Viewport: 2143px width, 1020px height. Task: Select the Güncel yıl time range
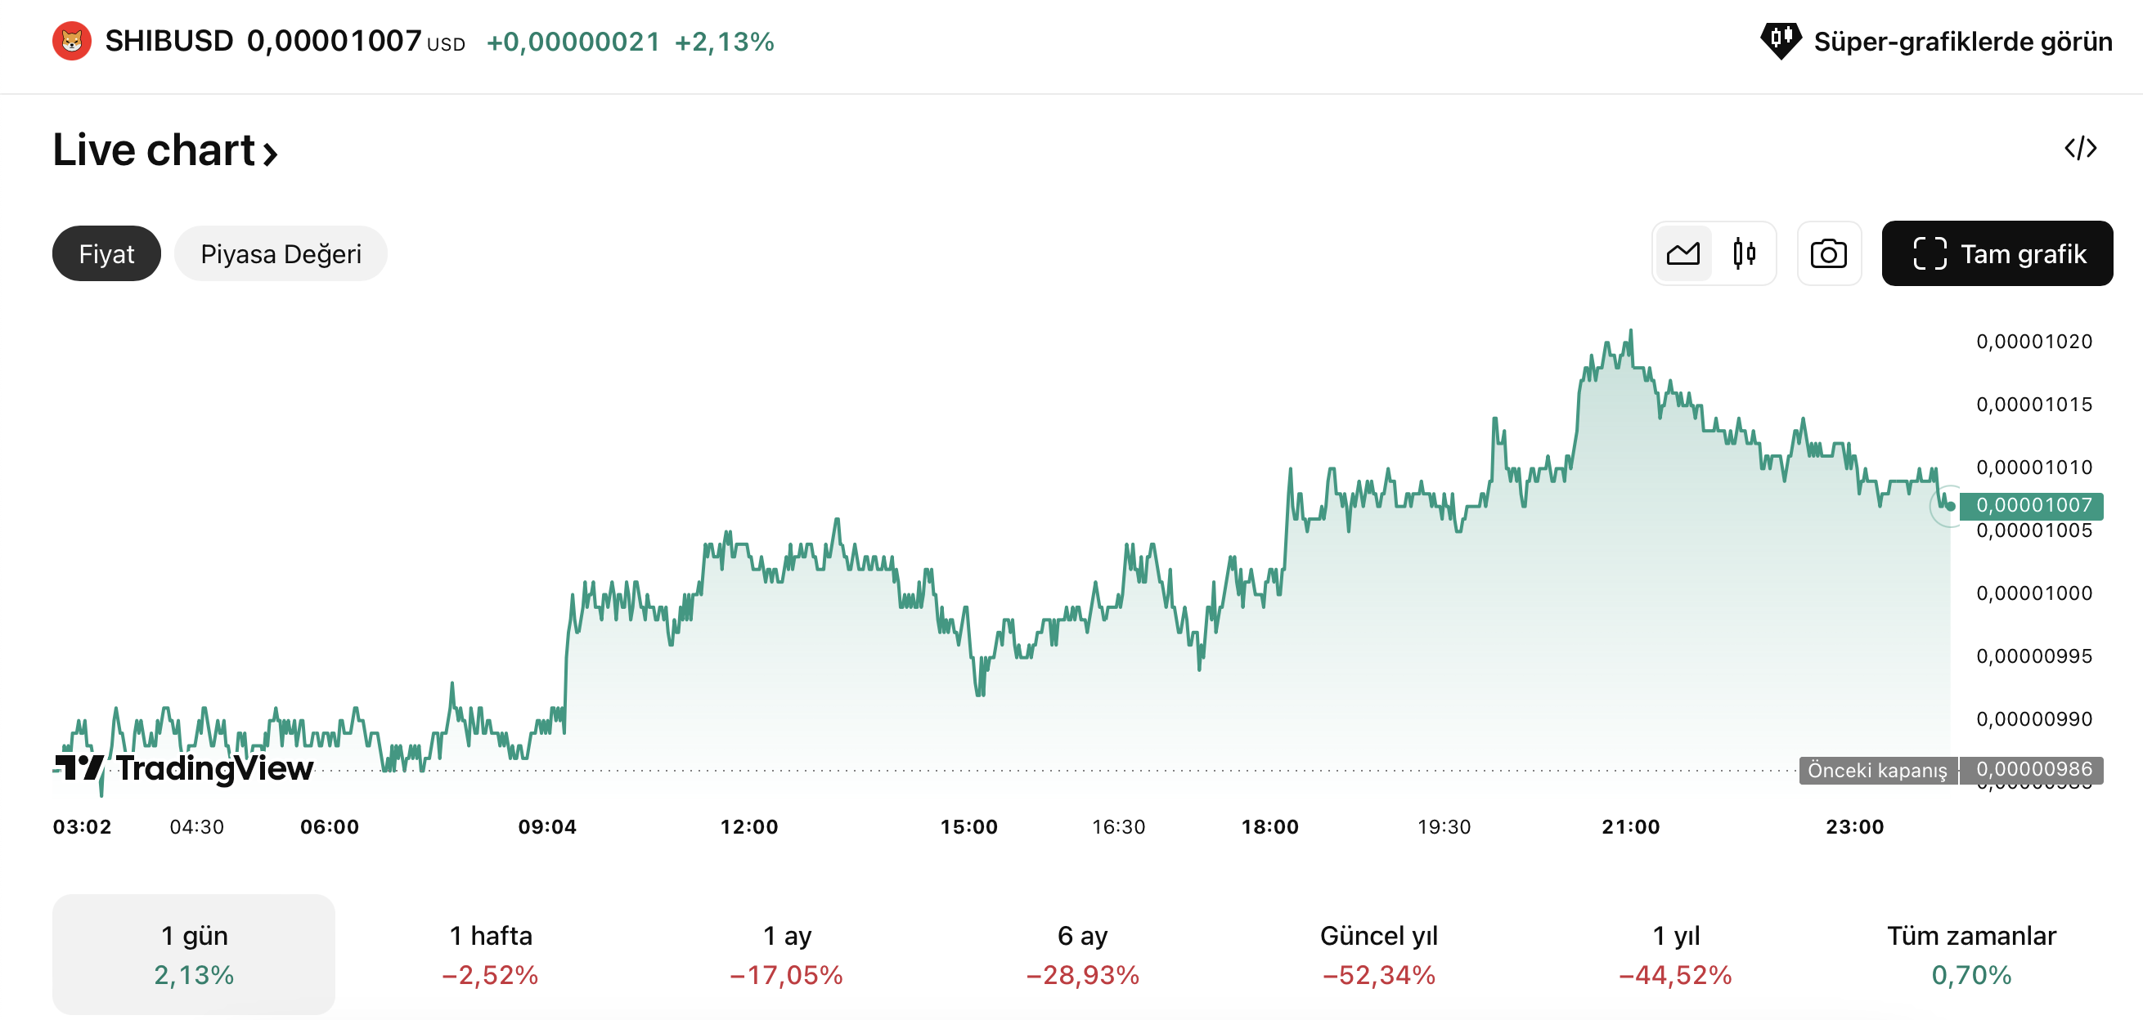click(x=1378, y=954)
